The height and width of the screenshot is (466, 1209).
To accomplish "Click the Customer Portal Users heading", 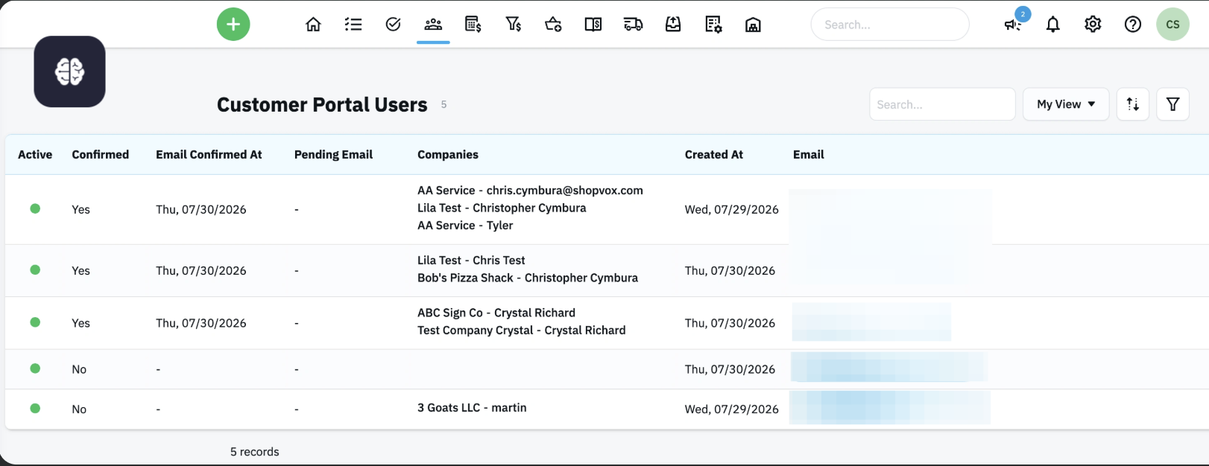I will (x=322, y=105).
